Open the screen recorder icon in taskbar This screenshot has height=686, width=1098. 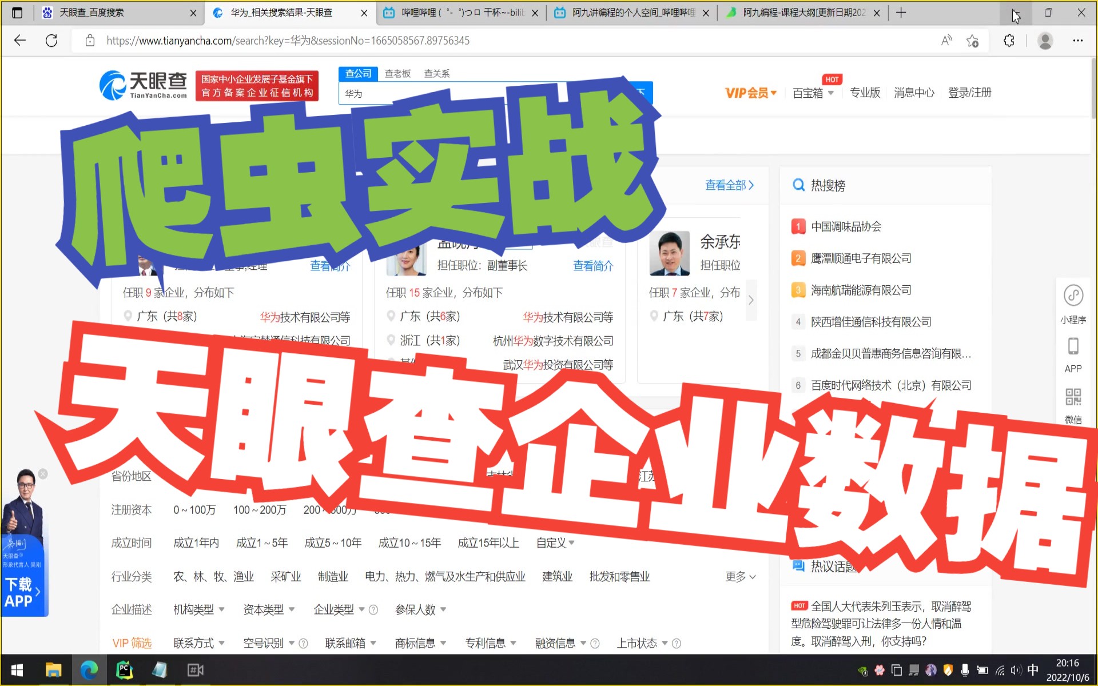[x=196, y=669]
